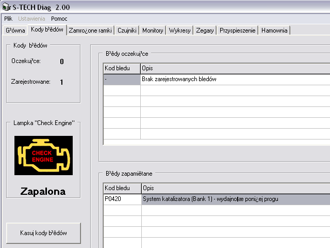The image size is (330, 248).
Task: Click the Check Engine warning lamp icon
Action: (x=43, y=156)
